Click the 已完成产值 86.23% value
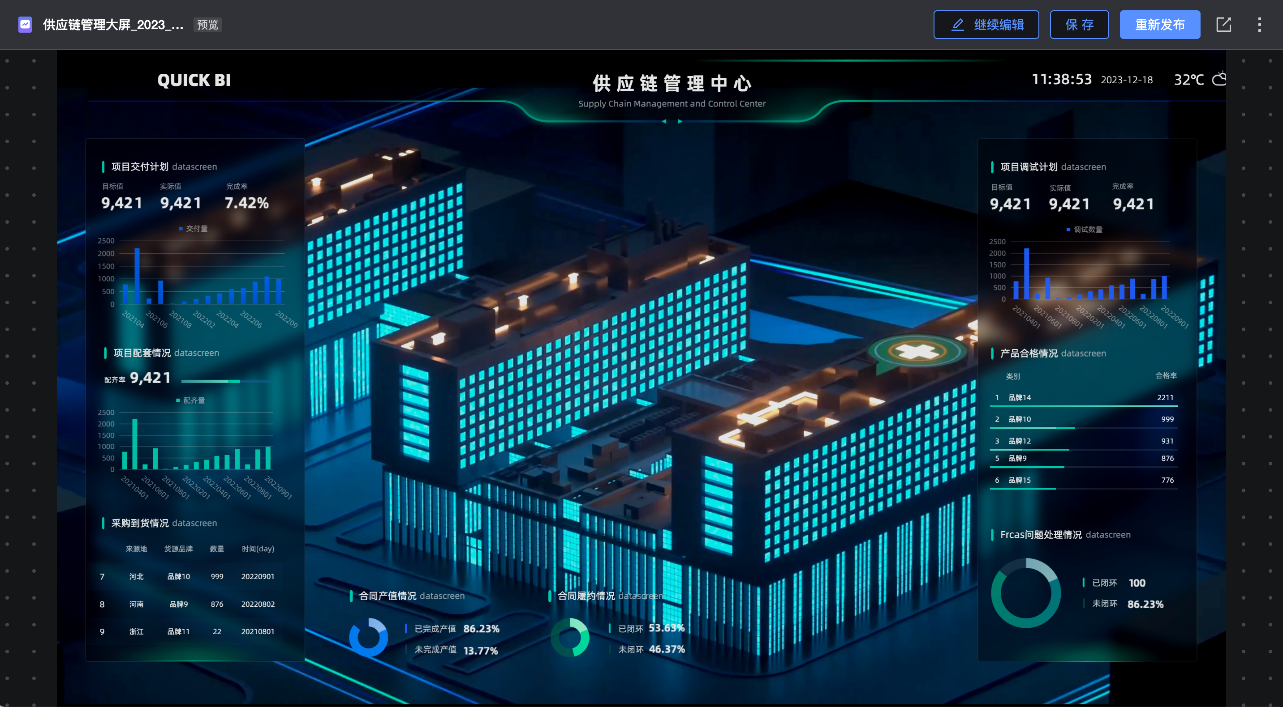 pyautogui.click(x=481, y=628)
